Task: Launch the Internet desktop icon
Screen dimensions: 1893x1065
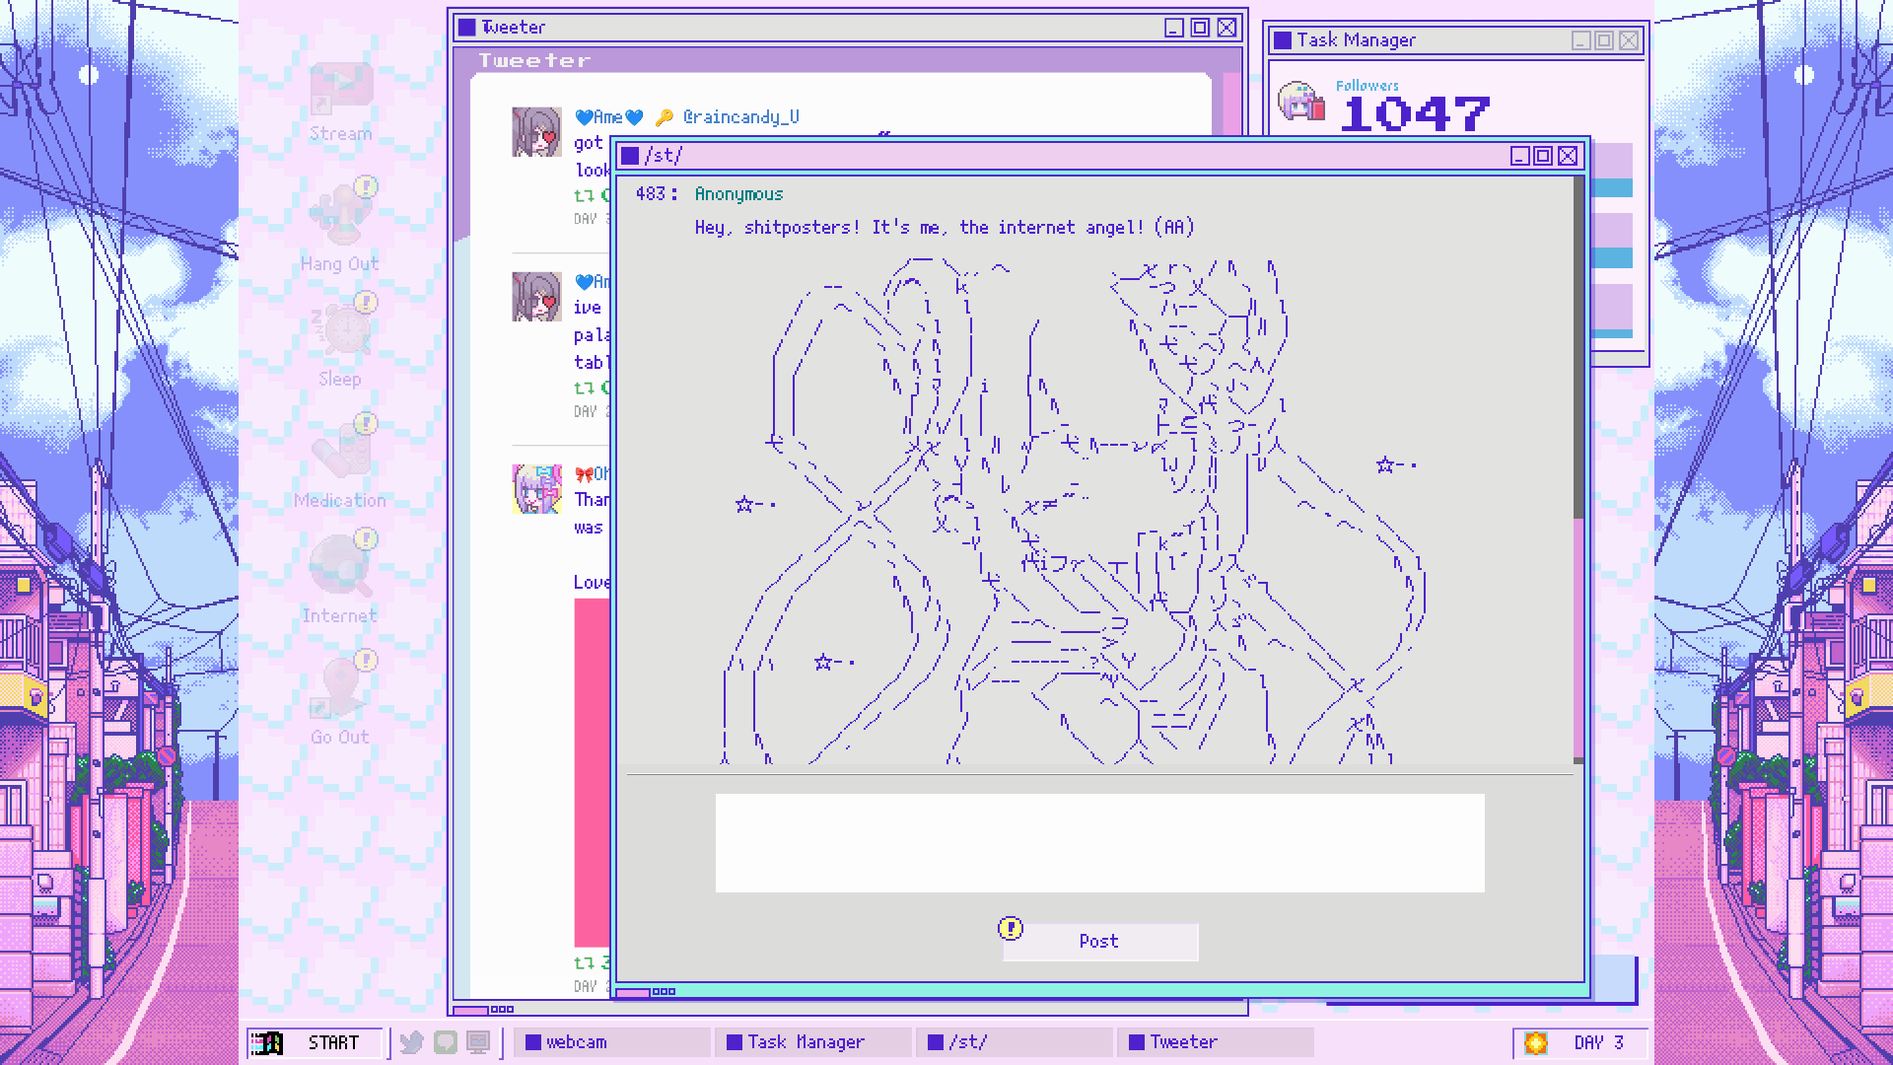Action: 340,567
